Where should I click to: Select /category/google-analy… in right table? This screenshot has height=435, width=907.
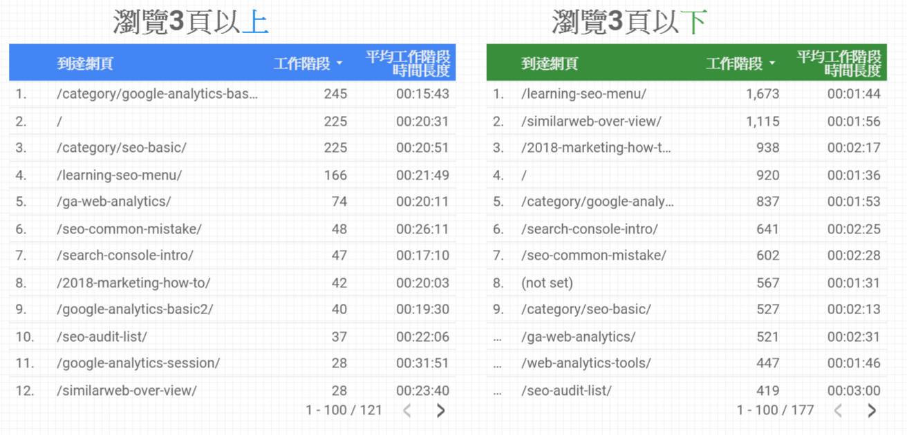(597, 202)
